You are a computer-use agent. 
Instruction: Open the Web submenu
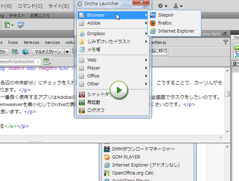(113, 60)
